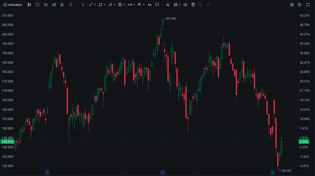Image resolution: width=315 pixels, height=176 pixels.
Task: Add a comment bubble annotation
Action: click(x=157, y=5)
